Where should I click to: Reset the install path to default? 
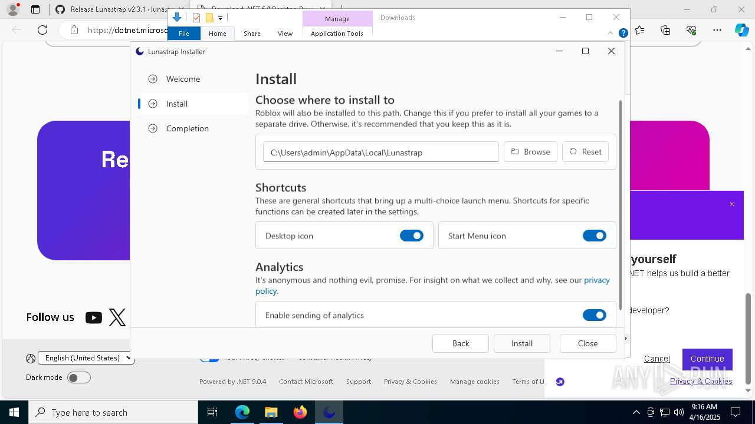[x=585, y=152]
